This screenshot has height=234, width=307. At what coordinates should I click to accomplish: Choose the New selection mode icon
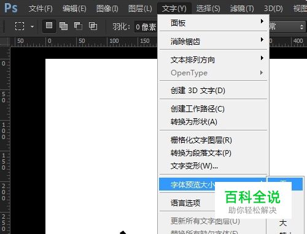(49, 26)
